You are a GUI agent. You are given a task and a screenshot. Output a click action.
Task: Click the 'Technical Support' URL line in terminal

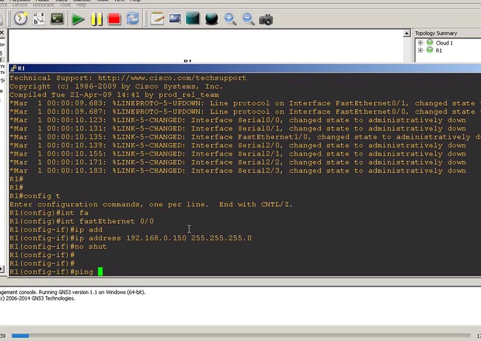128,78
